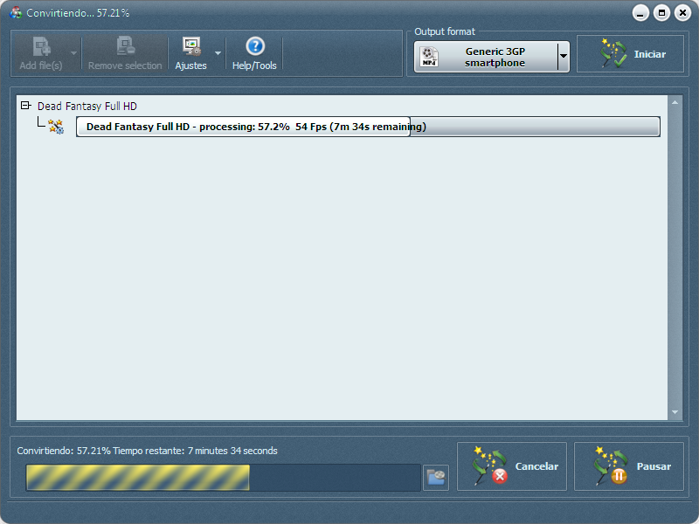This screenshot has height=524, width=699.
Task: Click the Dead Fantasy processing progress bar
Action: tap(368, 127)
